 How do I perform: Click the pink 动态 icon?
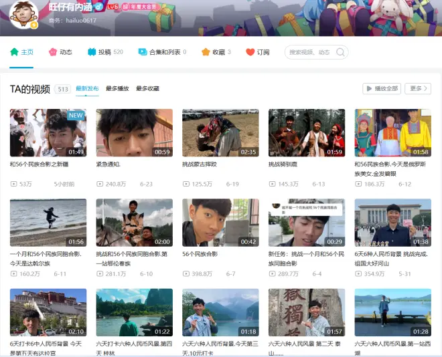click(x=53, y=52)
